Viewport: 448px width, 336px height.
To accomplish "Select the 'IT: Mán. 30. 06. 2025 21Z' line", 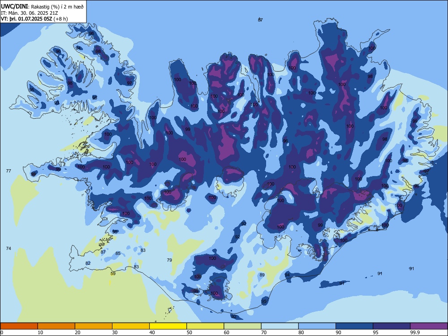I will (x=30, y=13).
